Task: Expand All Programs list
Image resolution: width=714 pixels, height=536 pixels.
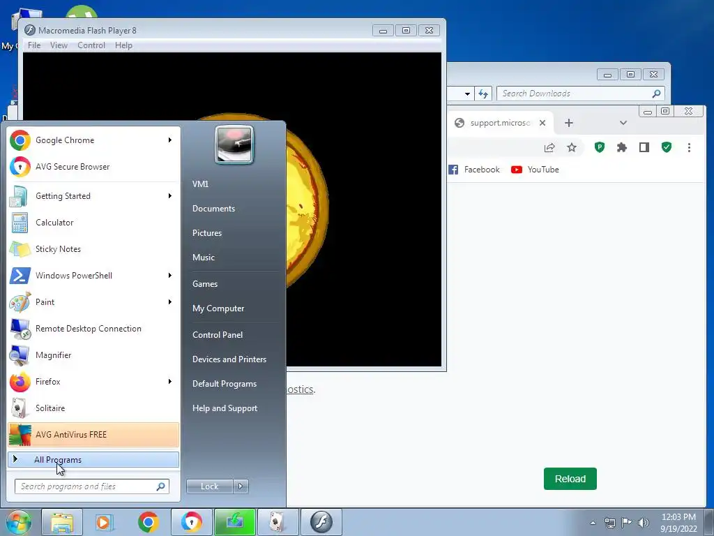Action: (93, 459)
